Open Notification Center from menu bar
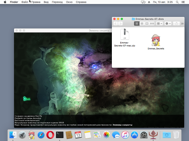 point(183,2)
